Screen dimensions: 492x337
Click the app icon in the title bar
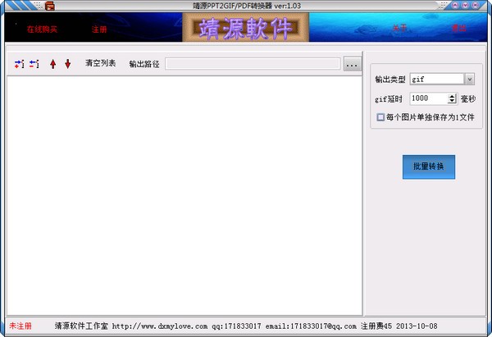click(49, 6)
